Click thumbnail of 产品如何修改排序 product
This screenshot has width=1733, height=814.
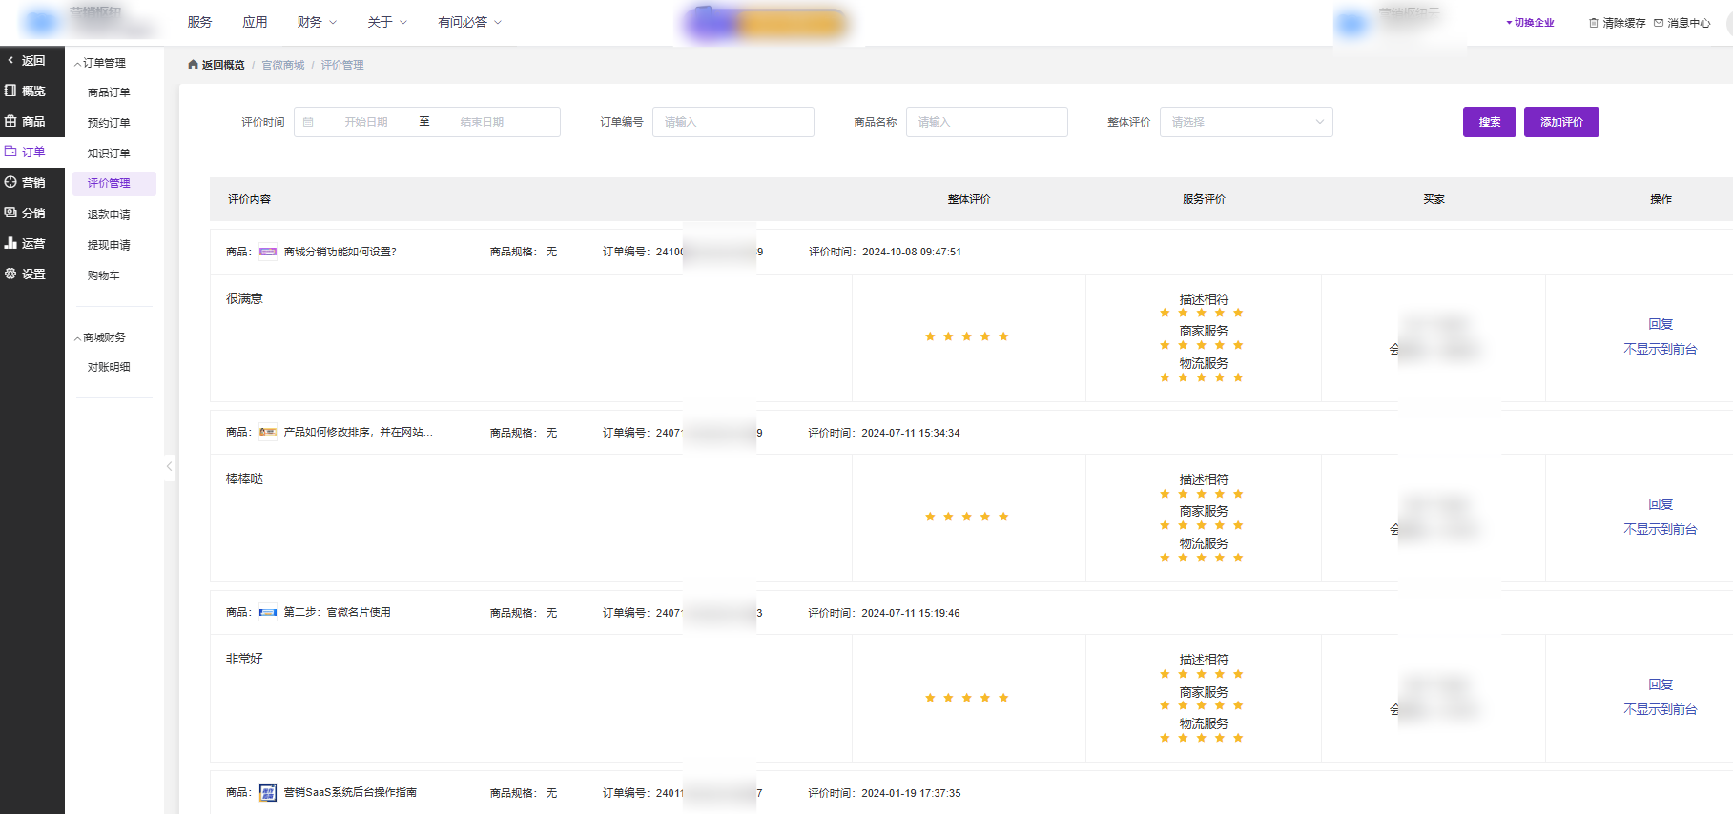[268, 433]
